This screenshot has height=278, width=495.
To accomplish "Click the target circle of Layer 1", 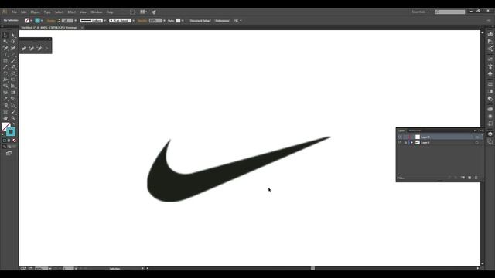I will [477, 142].
